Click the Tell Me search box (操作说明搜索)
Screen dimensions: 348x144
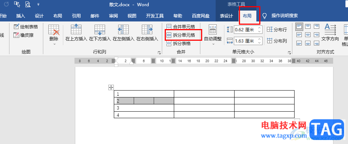click(284, 16)
